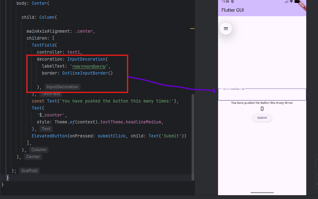Tap the hamburger menu floating button
The width and height of the screenshot is (318, 199).
[x=226, y=29]
